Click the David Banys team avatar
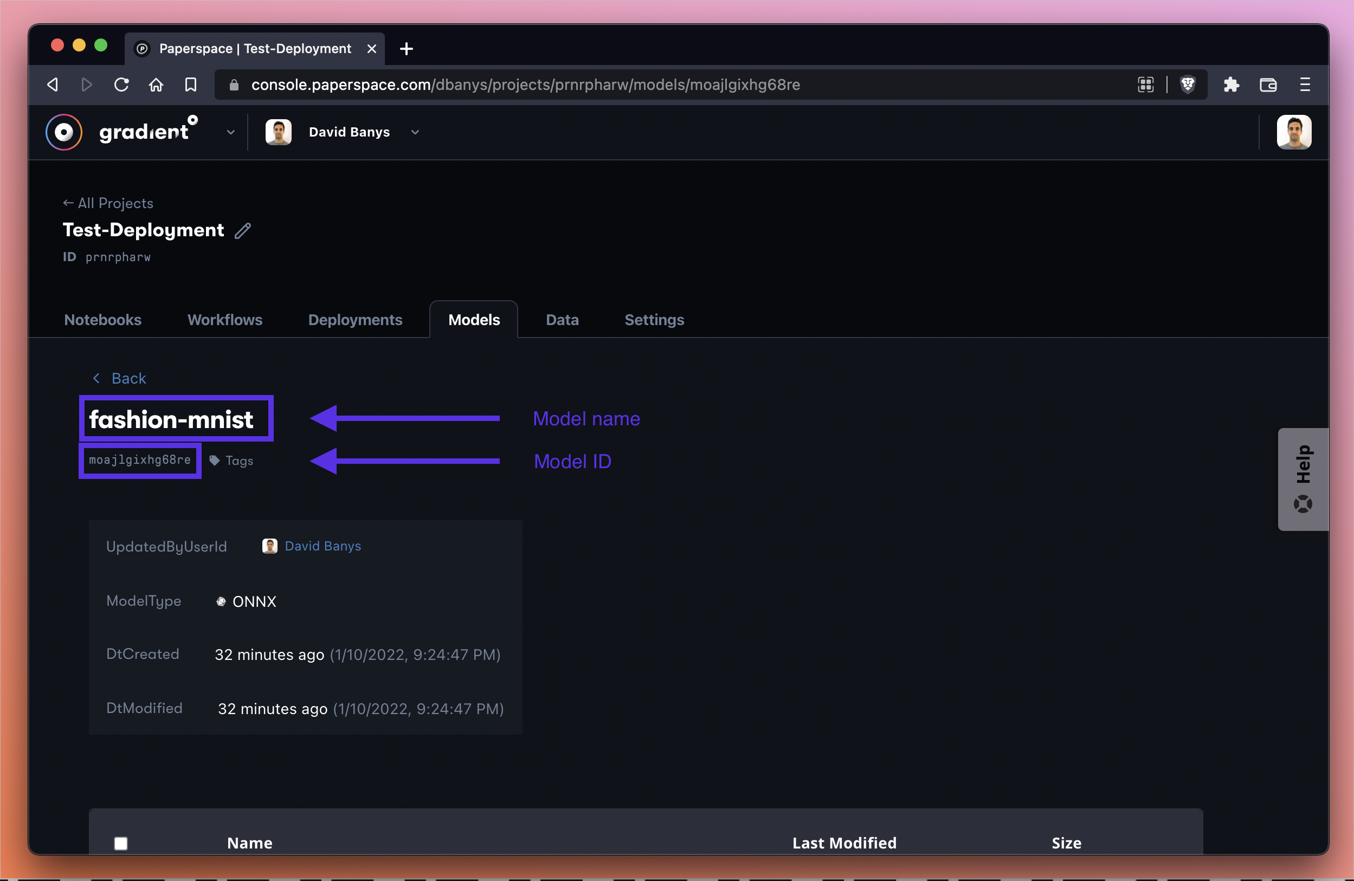 278,132
